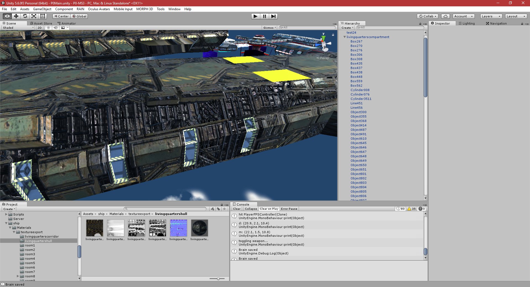Select the Scale tool
The image size is (530, 287).
[x=34, y=16]
